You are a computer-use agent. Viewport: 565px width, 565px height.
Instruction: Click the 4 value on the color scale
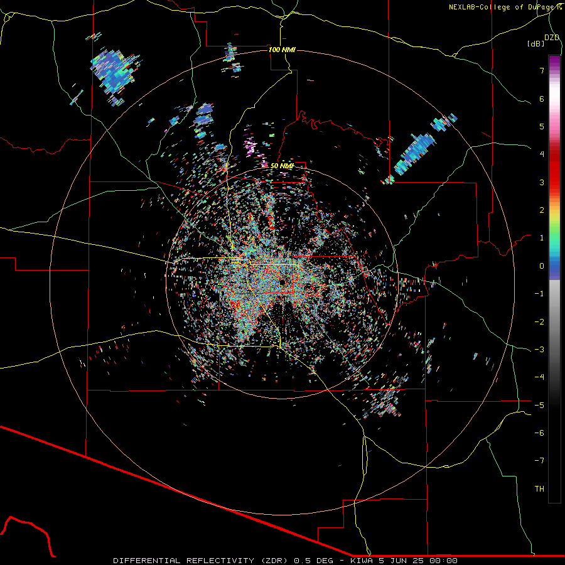[542, 154]
